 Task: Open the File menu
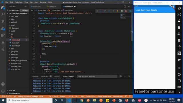coord(7,2)
